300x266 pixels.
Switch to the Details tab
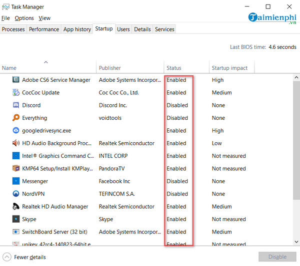click(142, 29)
